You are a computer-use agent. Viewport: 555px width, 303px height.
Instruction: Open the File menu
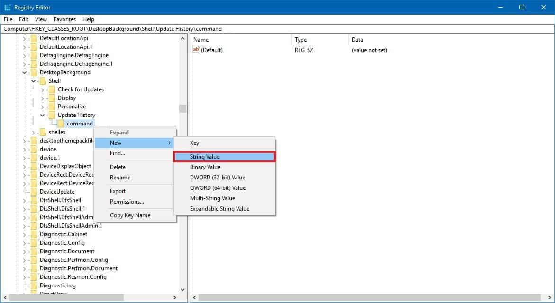pyautogui.click(x=8, y=19)
